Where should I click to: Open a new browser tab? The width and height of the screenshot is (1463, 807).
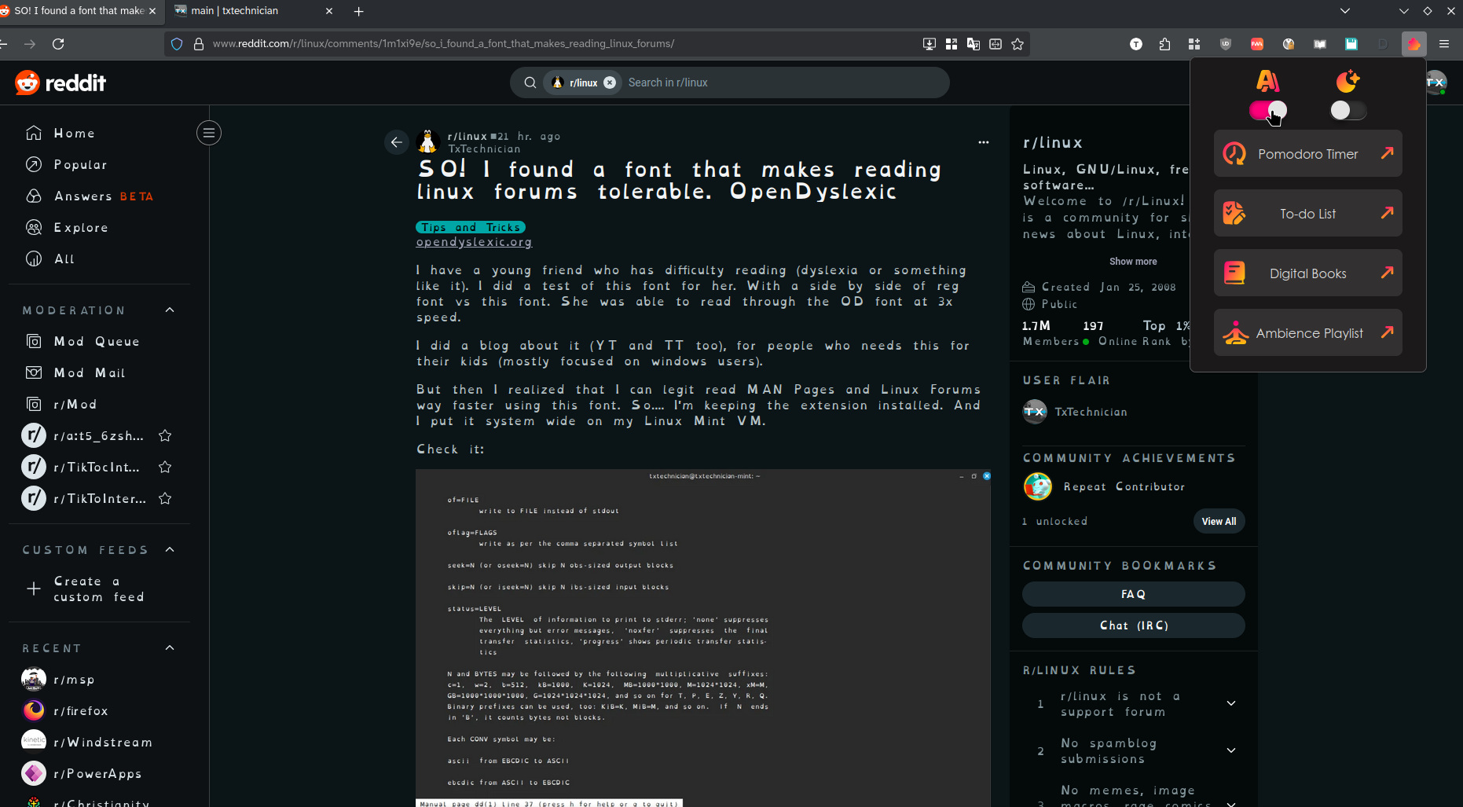point(359,11)
